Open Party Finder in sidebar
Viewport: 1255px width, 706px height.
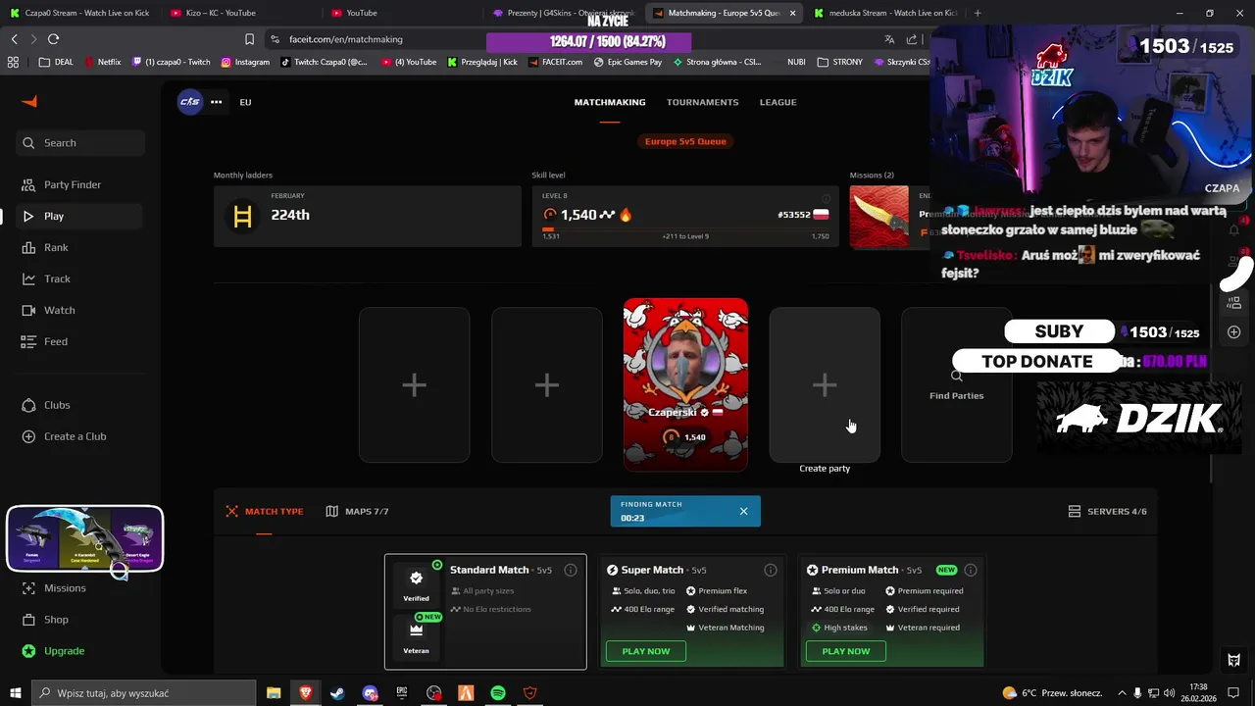[x=80, y=184]
